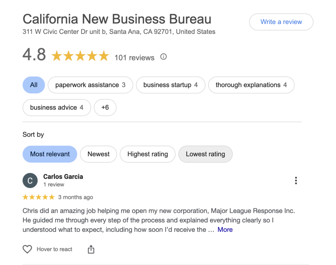
Task: Filter reviews by paperwork assistance
Action: coord(90,85)
